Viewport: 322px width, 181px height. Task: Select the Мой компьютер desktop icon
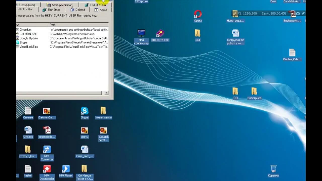pos(141,37)
